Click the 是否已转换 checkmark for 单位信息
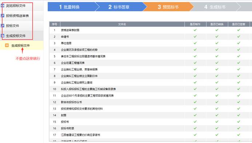Image resolution: width=252 pixels, height=143 pixels. pos(217,43)
